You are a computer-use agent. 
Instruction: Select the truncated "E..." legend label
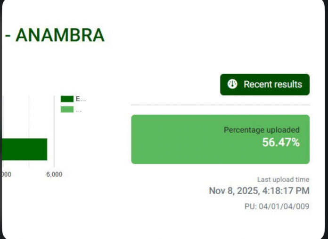81,99
